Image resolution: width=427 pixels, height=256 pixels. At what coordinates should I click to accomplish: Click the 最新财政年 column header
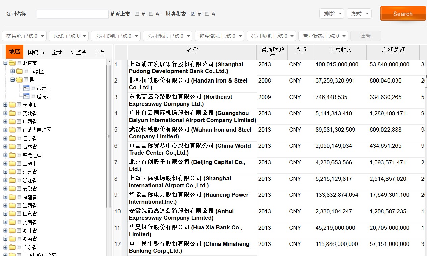(x=272, y=52)
